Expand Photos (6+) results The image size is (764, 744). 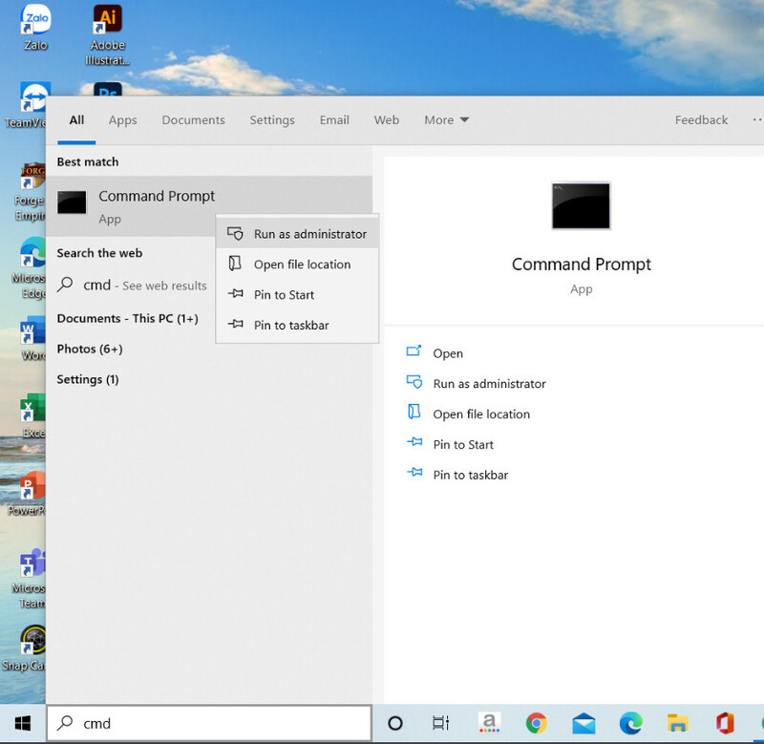[x=90, y=349]
